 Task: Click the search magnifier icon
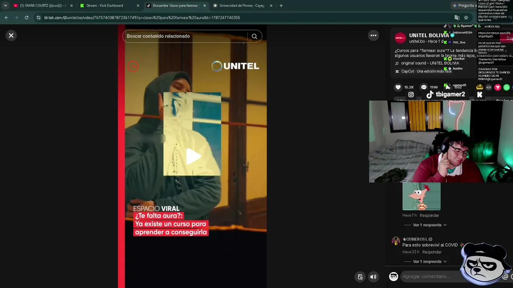pyautogui.click(x=254, y=36)
